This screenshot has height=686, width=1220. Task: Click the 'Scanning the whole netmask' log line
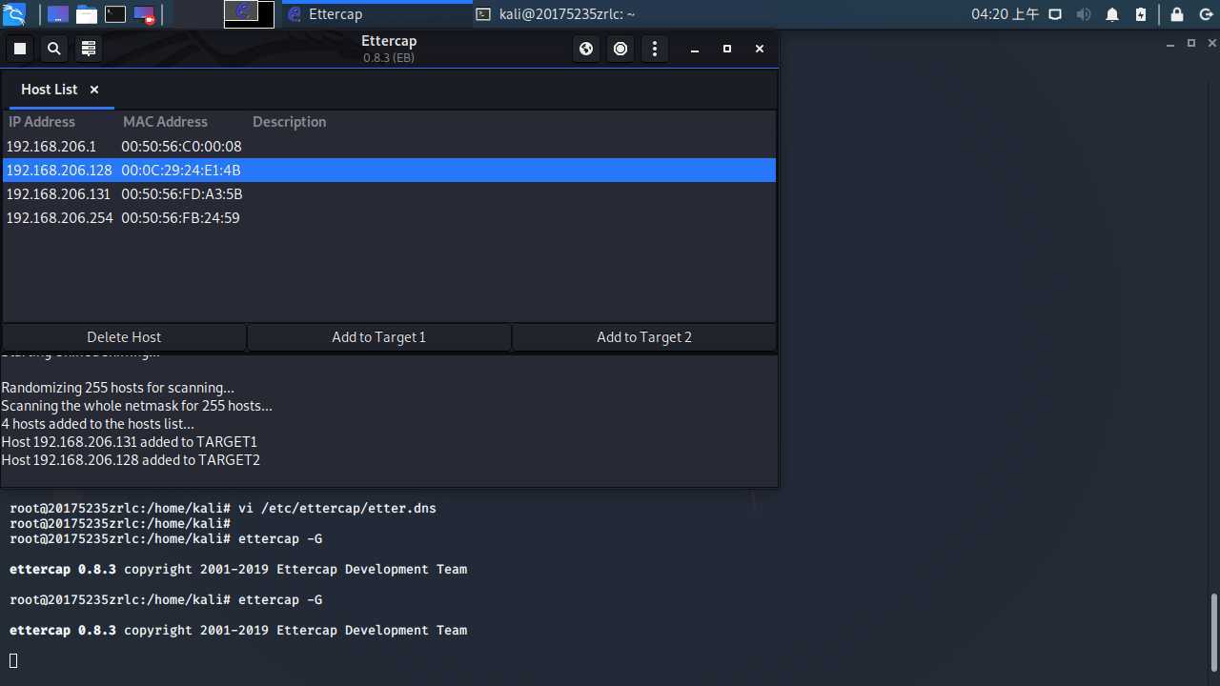click(136, 406)
